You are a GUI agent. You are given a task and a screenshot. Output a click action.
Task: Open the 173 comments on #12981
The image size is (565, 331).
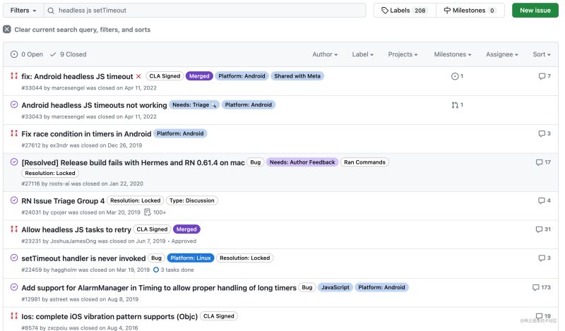click(x=541, y=288)
